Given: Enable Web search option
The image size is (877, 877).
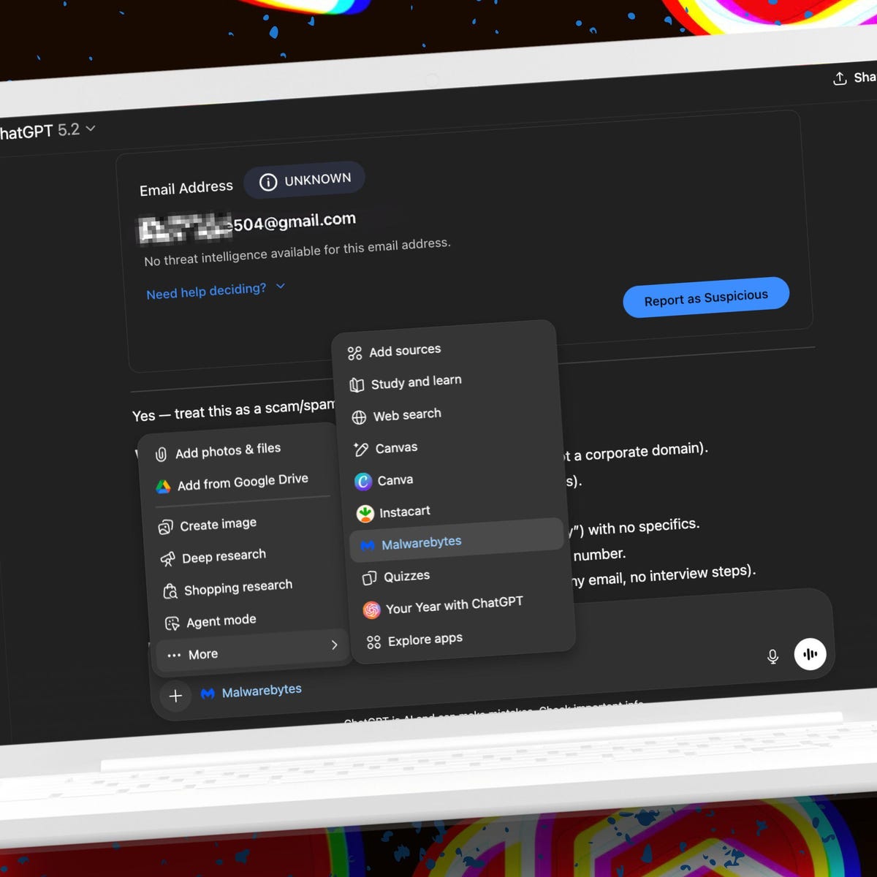Looking at the screenshot, I should coord(406,415).
